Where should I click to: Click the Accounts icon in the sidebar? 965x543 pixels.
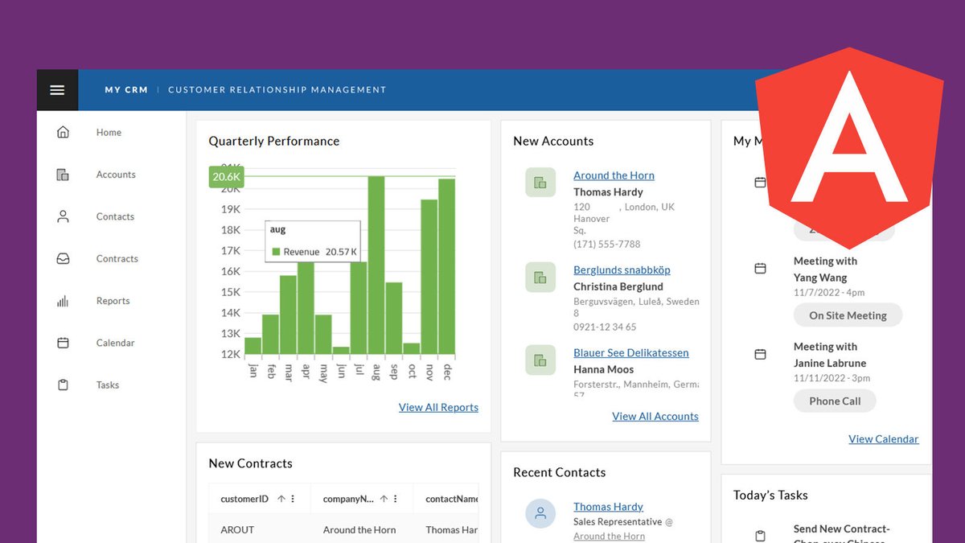tap(63, 174)
